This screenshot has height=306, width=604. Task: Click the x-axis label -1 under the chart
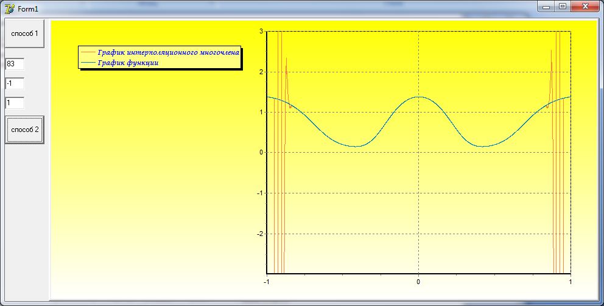coord(266,282)
